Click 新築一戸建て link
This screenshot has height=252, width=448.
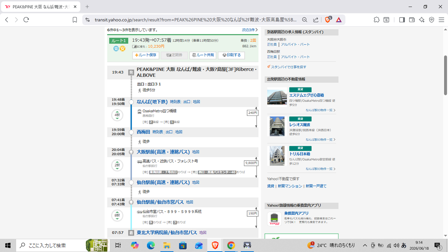(x=316, y=186)
